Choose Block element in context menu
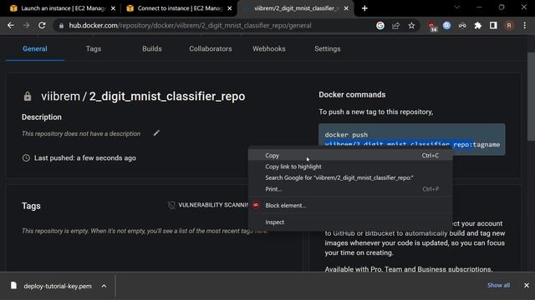535x300 pixels. click(x=350, y=206)
